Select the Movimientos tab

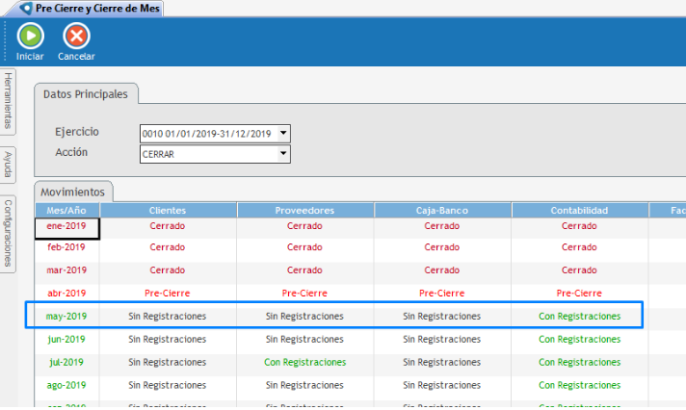pos(74,192)
